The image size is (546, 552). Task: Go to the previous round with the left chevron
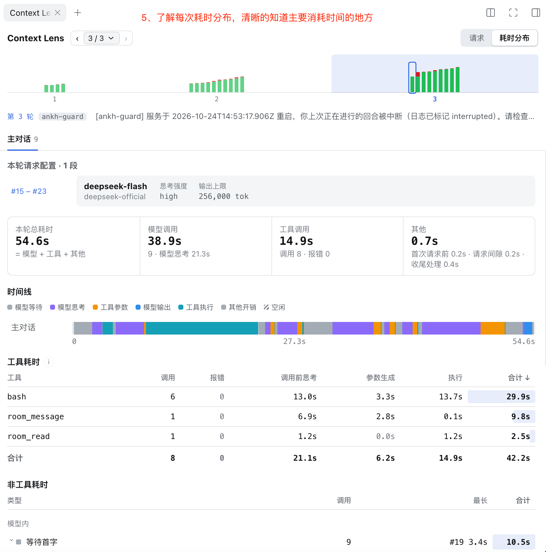click(77, 38)
